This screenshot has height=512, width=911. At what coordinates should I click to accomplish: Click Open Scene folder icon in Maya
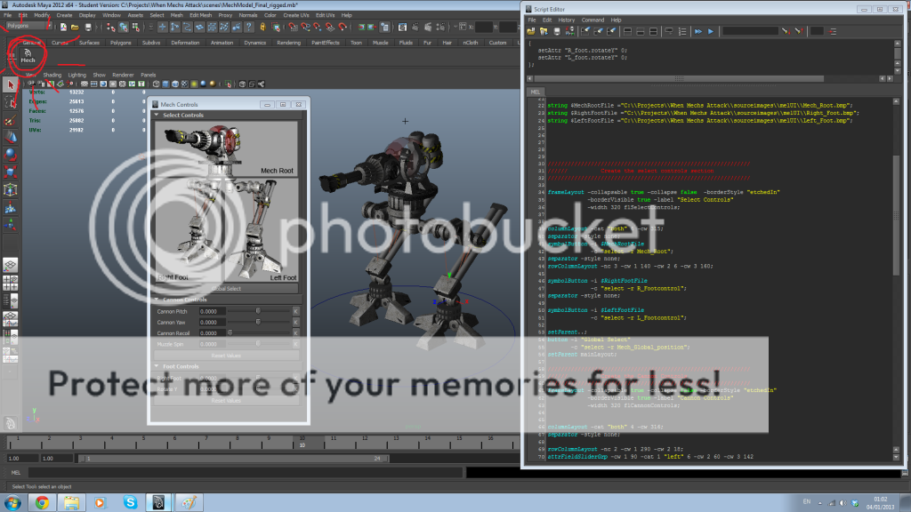76,27
